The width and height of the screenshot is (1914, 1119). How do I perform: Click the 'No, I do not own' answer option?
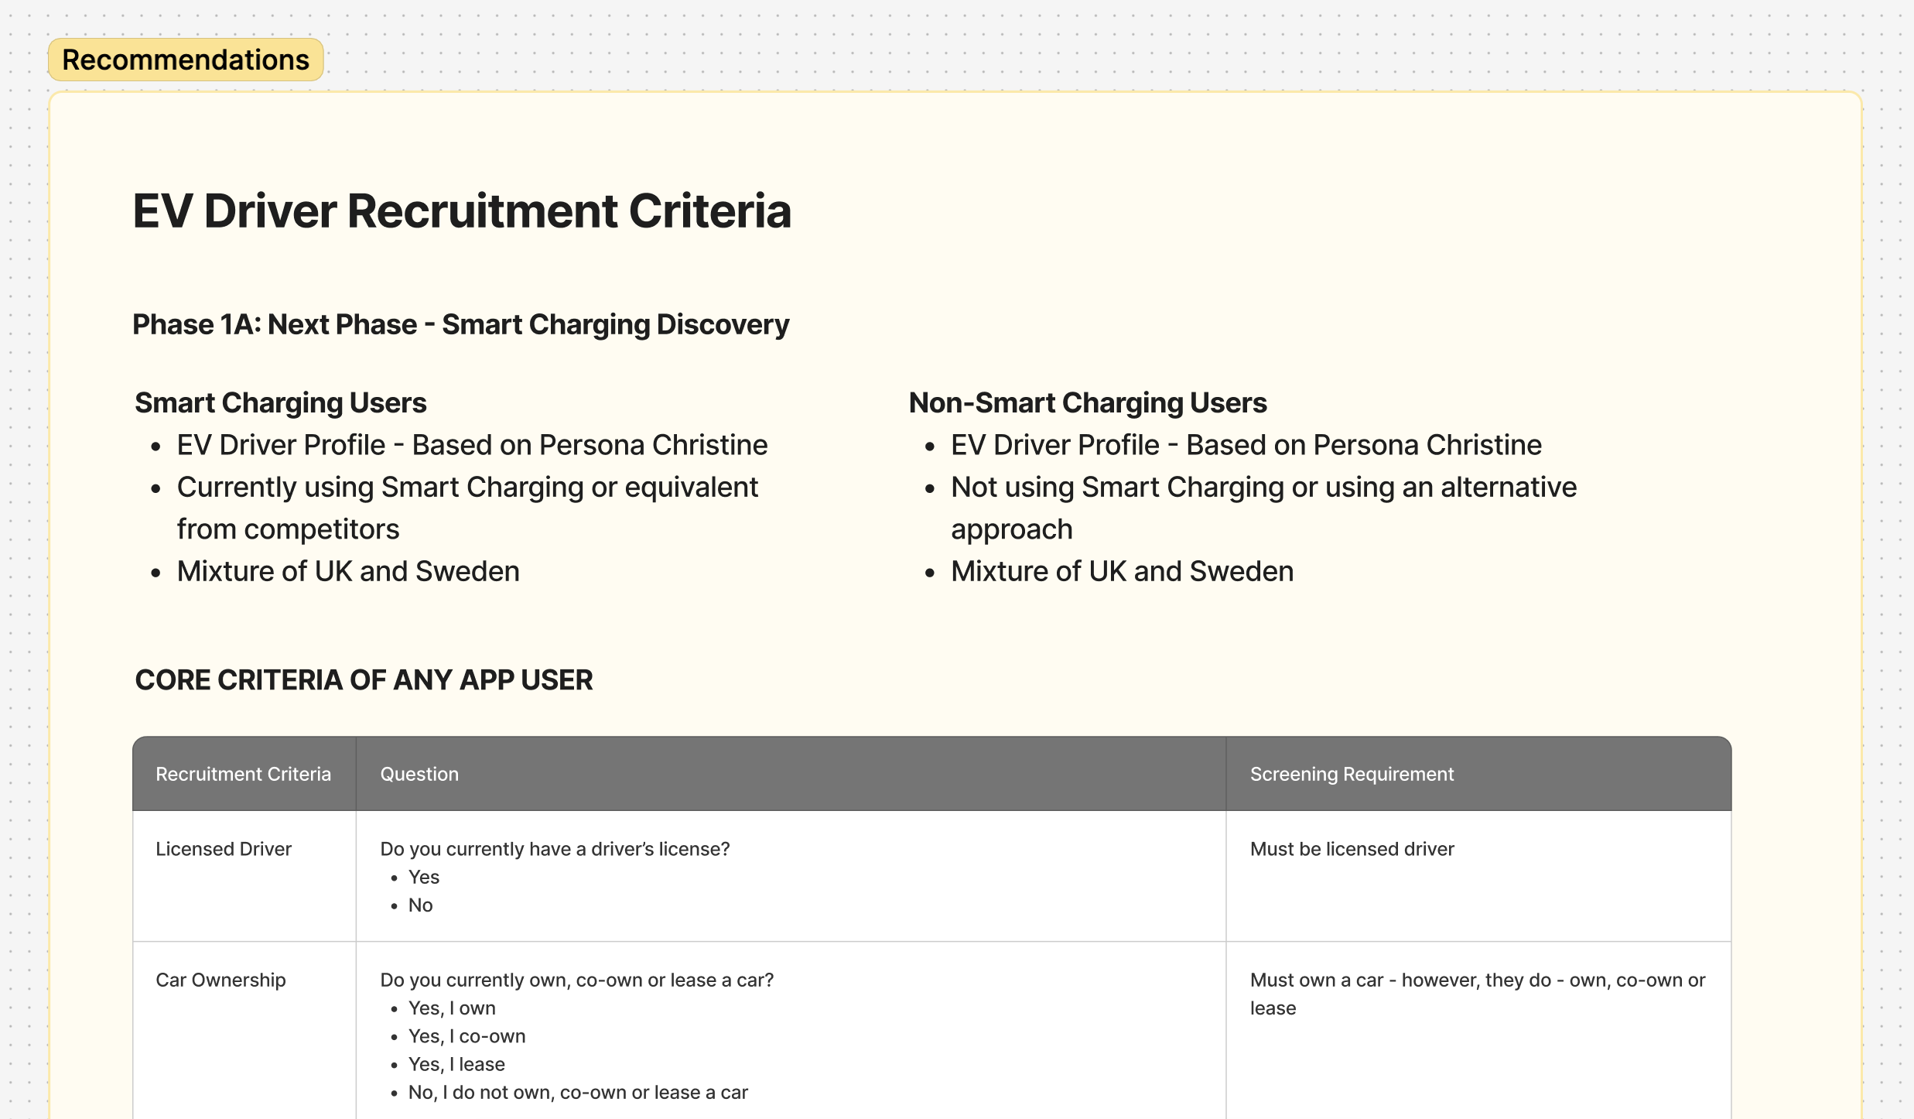[x=578, y=1092]
